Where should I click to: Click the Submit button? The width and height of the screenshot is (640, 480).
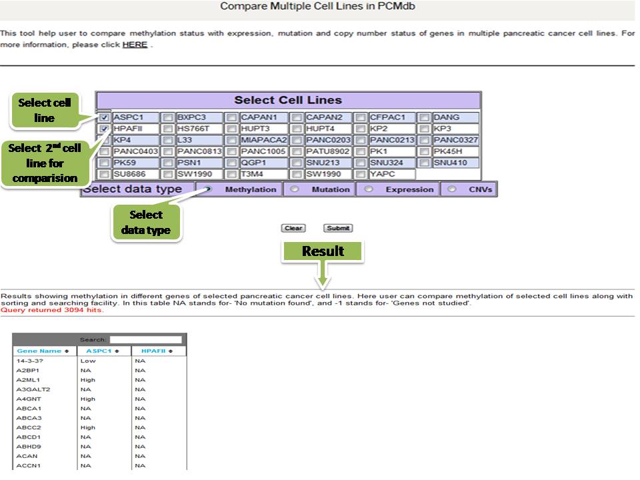(338, 228)
